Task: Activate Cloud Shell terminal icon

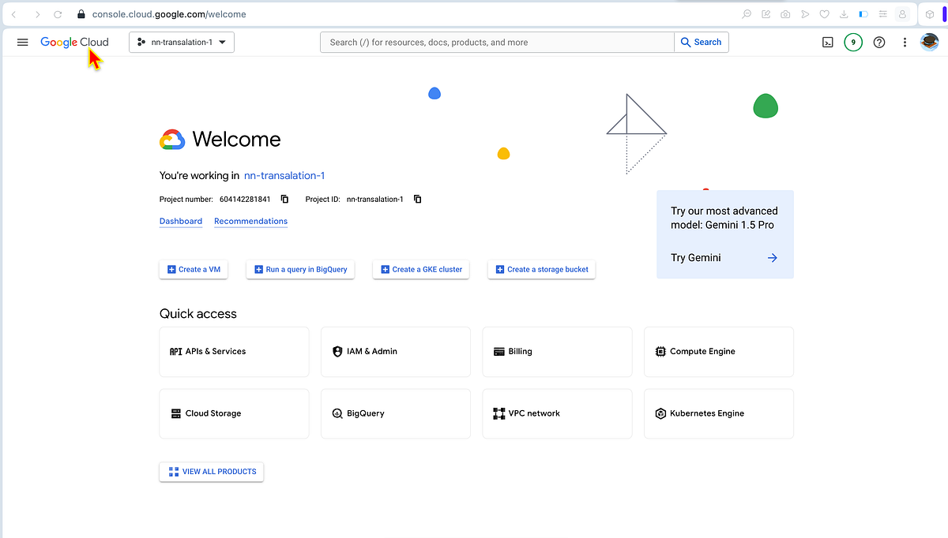Action: tap(827, 42)
